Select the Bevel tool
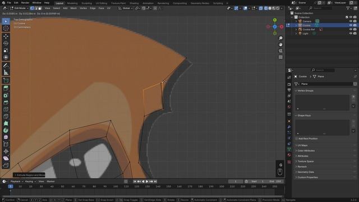 point(6,102)
